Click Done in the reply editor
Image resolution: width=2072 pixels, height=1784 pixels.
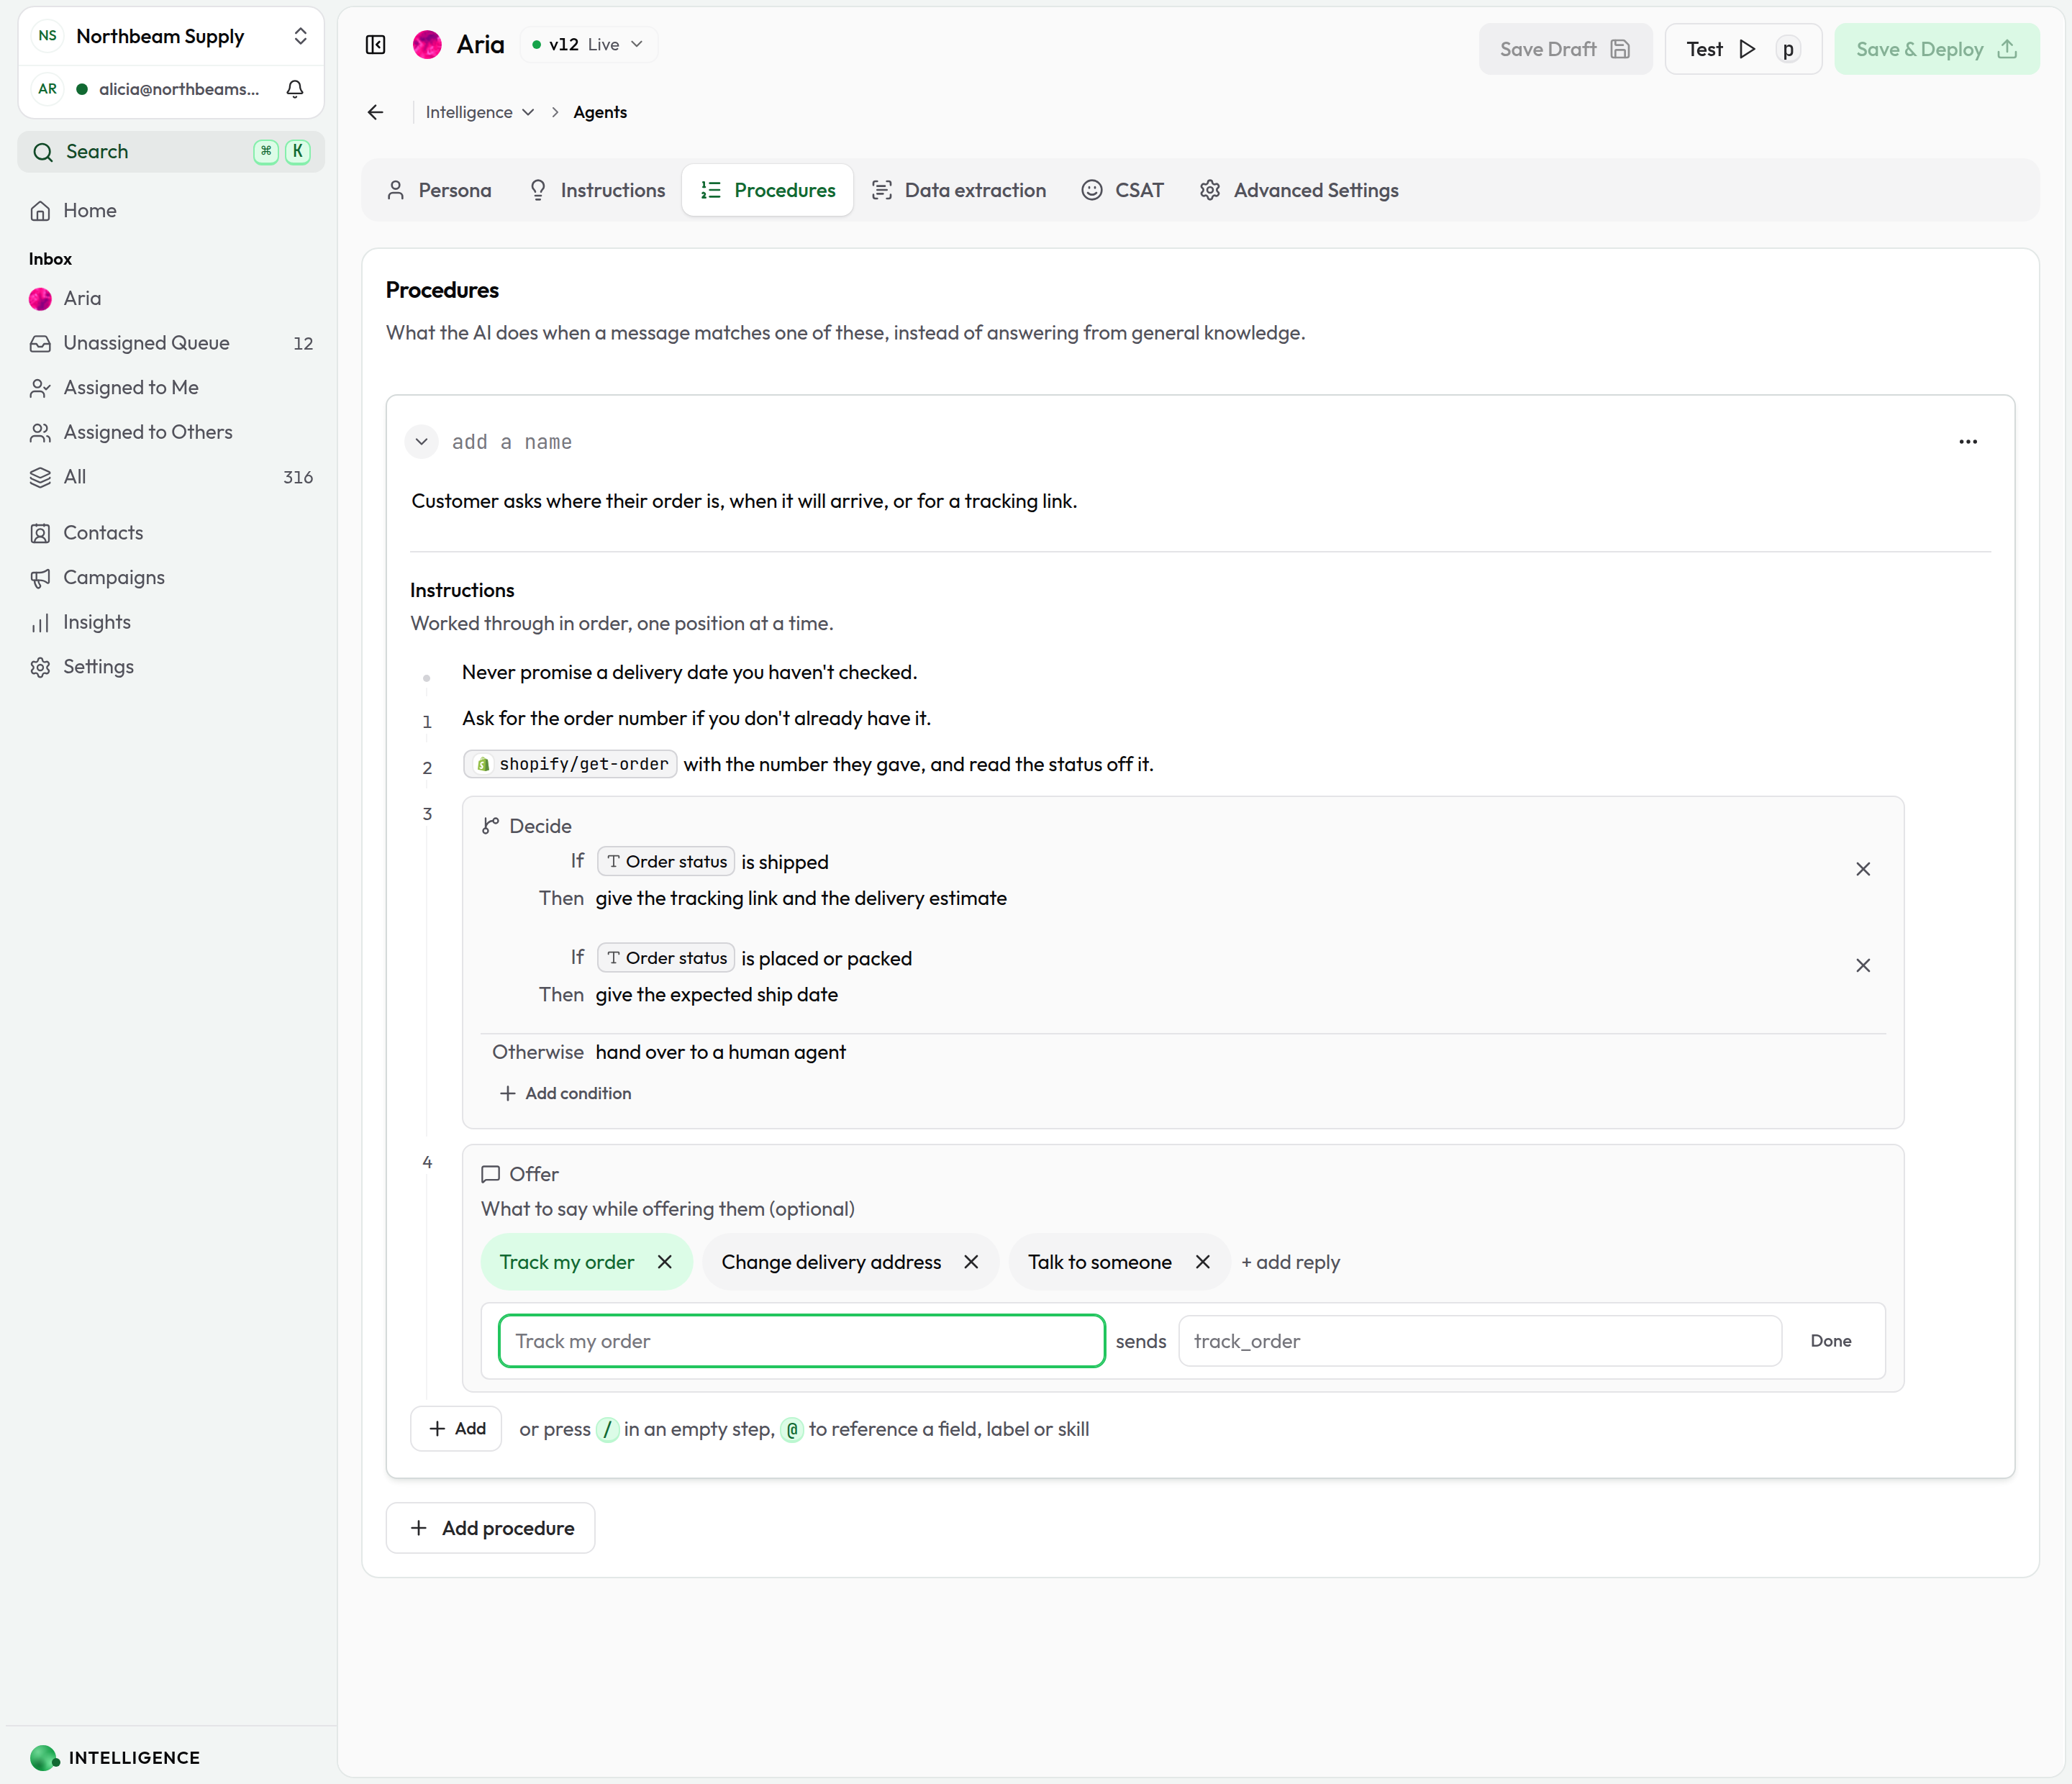click(x=1830, y=1341)
